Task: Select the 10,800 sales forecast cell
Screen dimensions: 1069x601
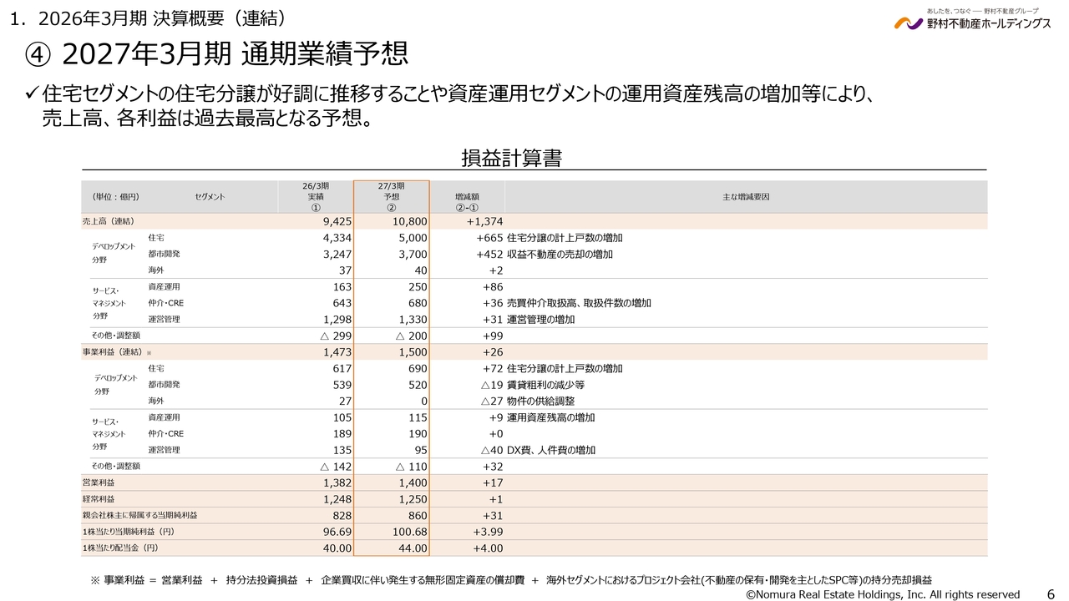Action: point(409,222)
